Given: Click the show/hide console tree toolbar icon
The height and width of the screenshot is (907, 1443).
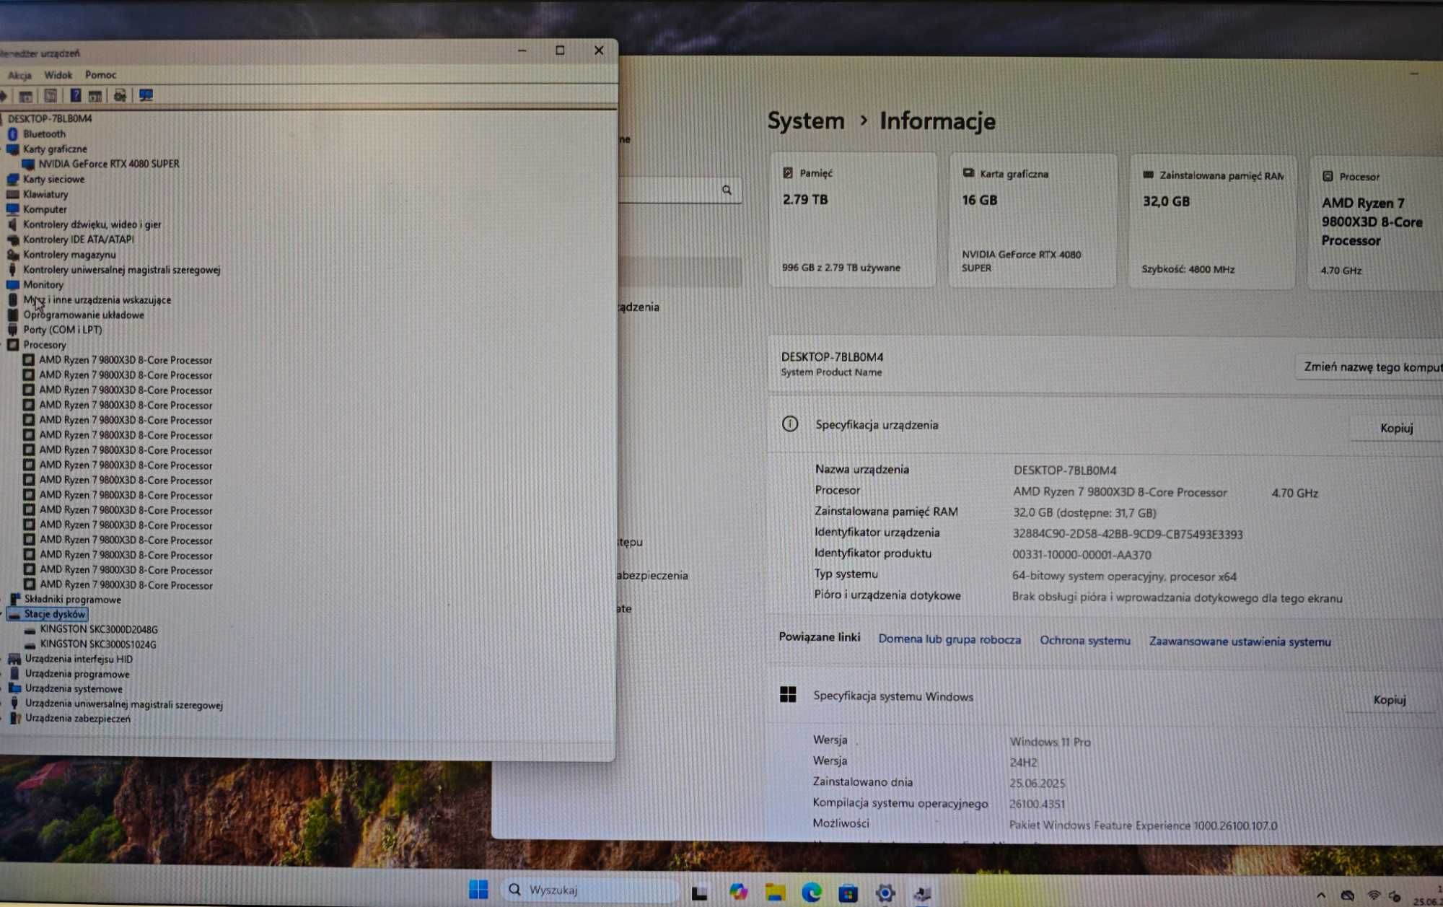Looking at the screenshot, I should tap(25, 96).
